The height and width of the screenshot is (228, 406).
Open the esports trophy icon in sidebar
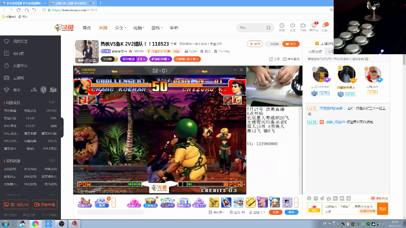(x=7, y=90)
